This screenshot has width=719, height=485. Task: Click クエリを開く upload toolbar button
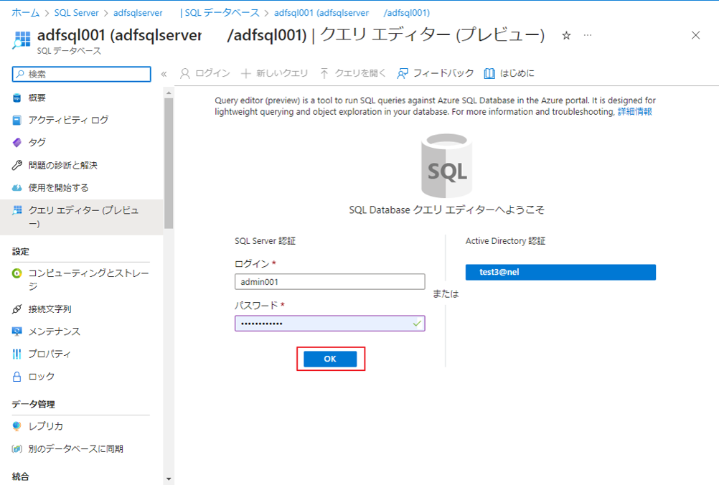point(353,73)
